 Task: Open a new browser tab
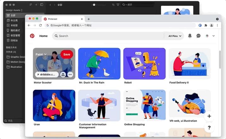89,19
